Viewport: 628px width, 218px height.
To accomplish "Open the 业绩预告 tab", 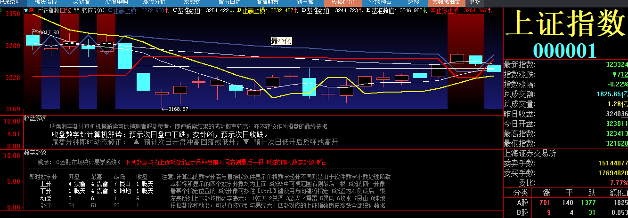I will tap(380, 2).
